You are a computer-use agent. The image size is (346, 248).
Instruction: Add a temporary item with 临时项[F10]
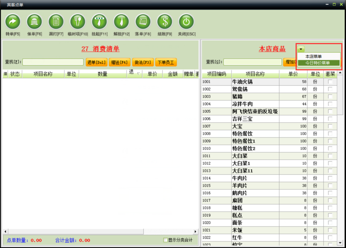78,22
